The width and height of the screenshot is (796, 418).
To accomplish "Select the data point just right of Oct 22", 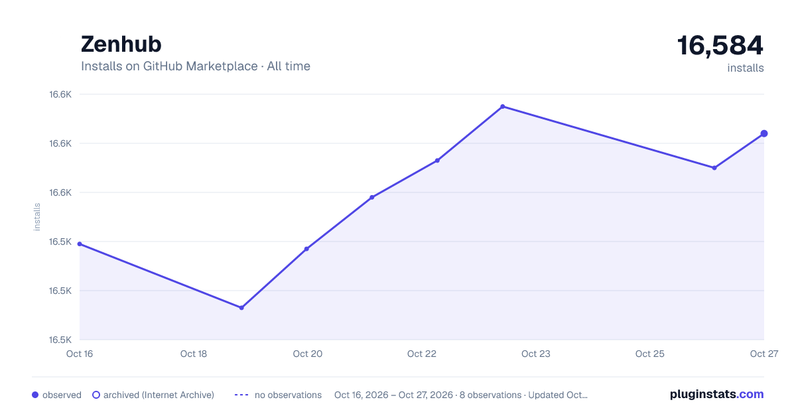I will click(x=437, y=161).
